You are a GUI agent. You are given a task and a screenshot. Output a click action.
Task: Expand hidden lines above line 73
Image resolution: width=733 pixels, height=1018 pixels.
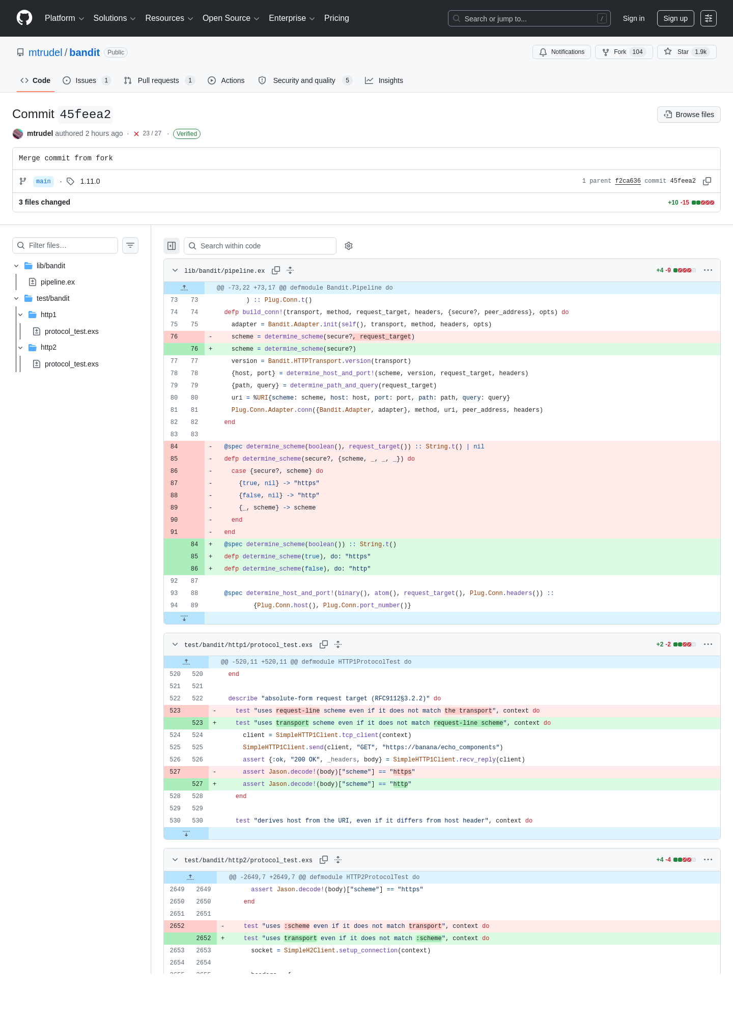(x=184, y=288)
